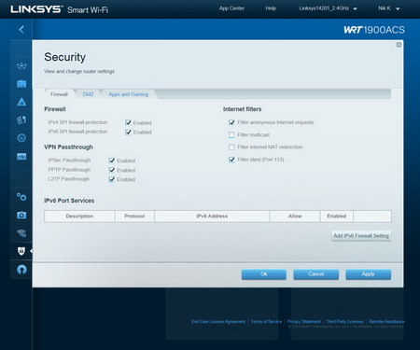Open Wireless settings Wi-Fi icon
The image size is (420, 350).
[x=21, y=233]
